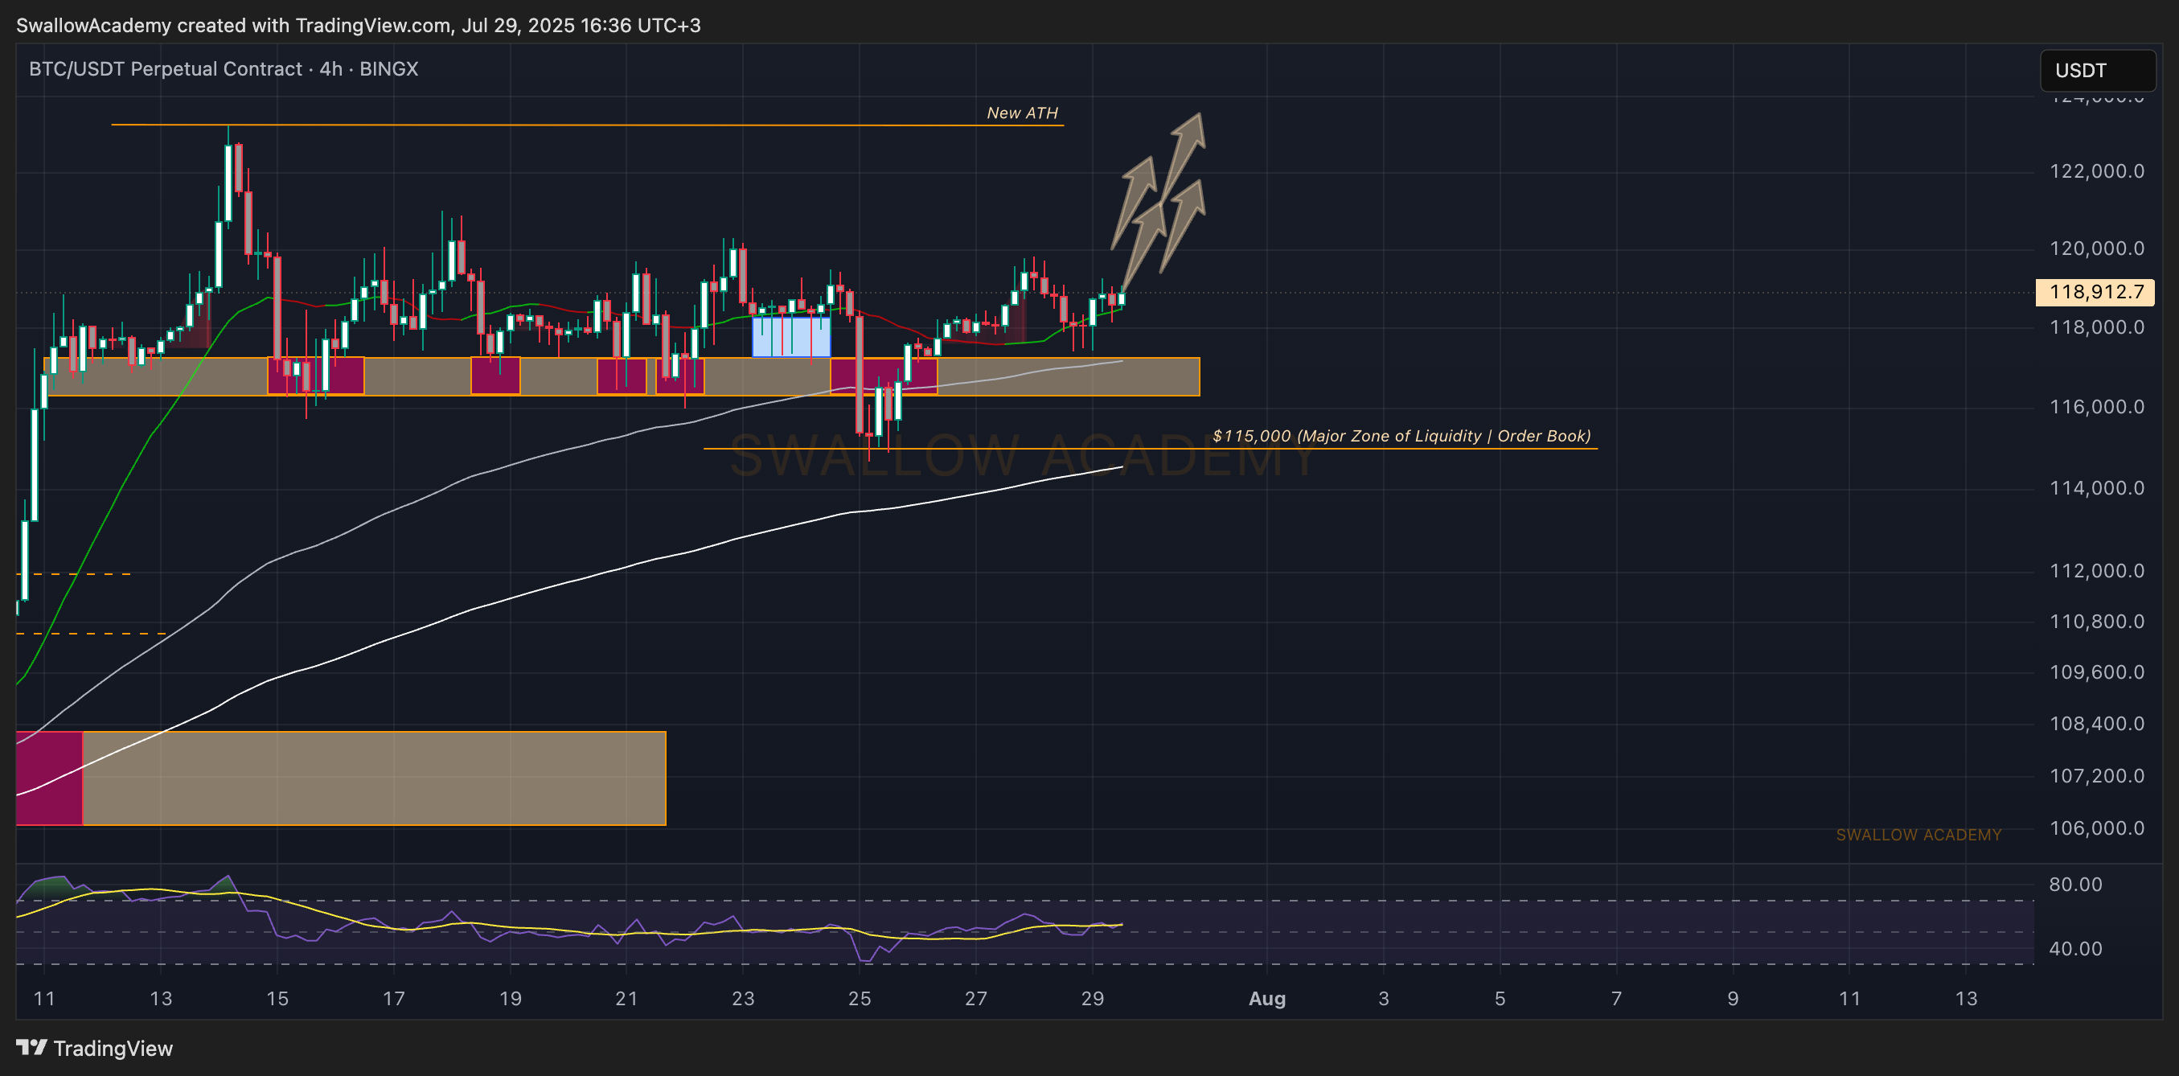Click date 25 on the time axis
The image size is (2179, 1076).
860,999
